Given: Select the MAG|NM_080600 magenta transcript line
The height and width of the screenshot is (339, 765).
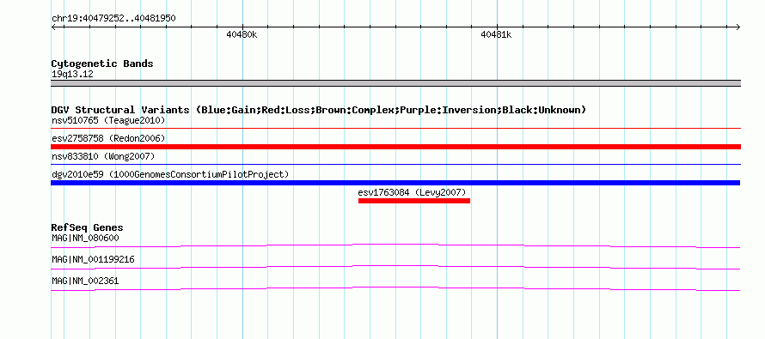Looking at the screenshot, I should [395, 246].
